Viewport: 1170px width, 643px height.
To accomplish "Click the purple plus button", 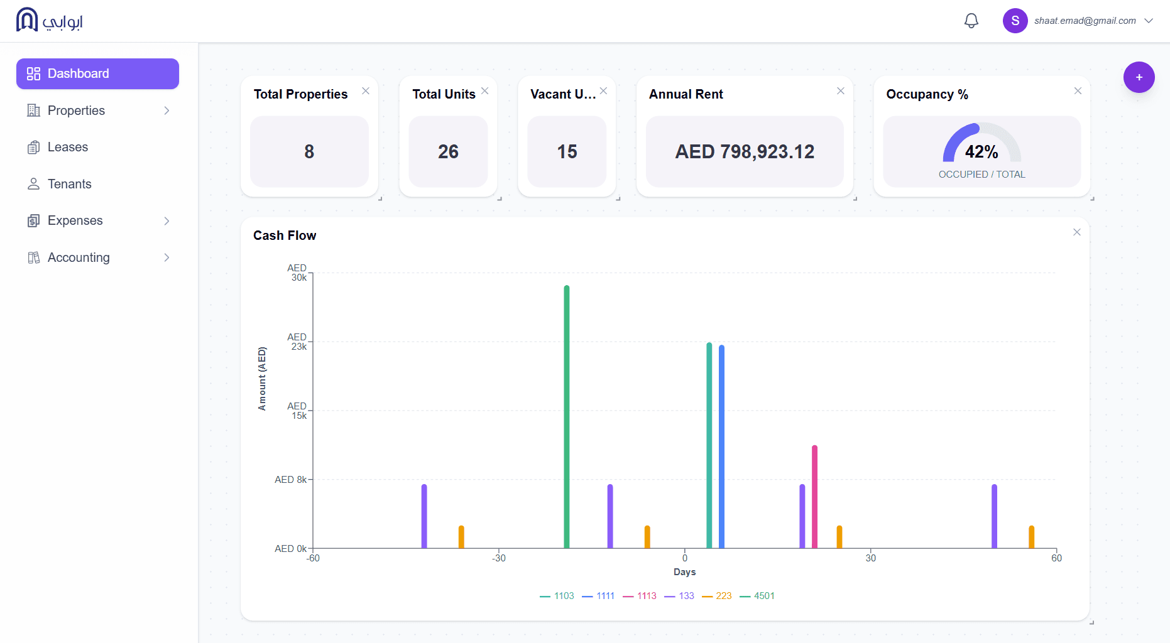I will coord(1139,77).
